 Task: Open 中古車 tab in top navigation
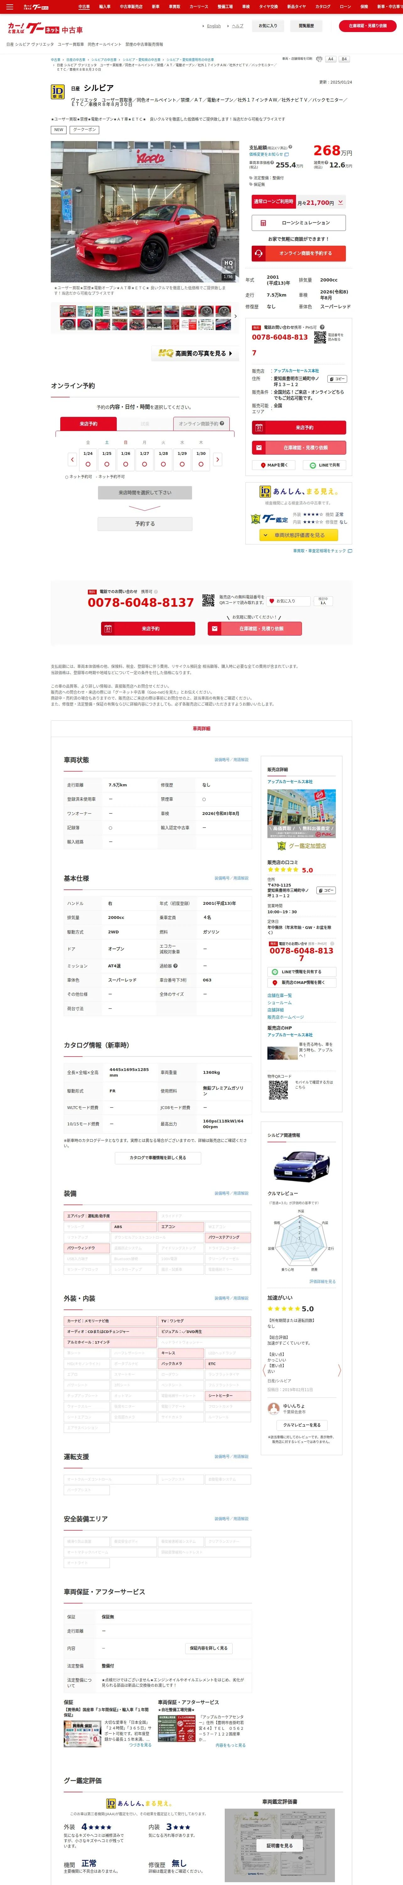coord(84,7)
